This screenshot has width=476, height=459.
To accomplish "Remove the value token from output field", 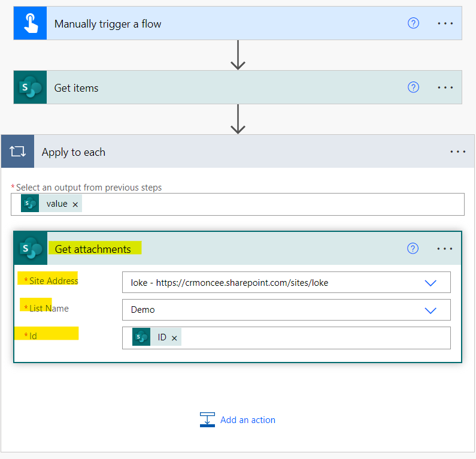I will pyautogui.click(x=75, y=204).
